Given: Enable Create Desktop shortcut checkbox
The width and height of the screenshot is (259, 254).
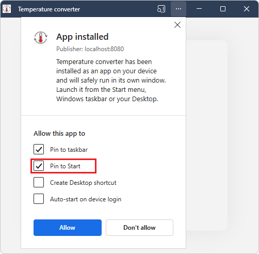Looking at the screenshot, I should pyautogui.click(x=39, y=182).
